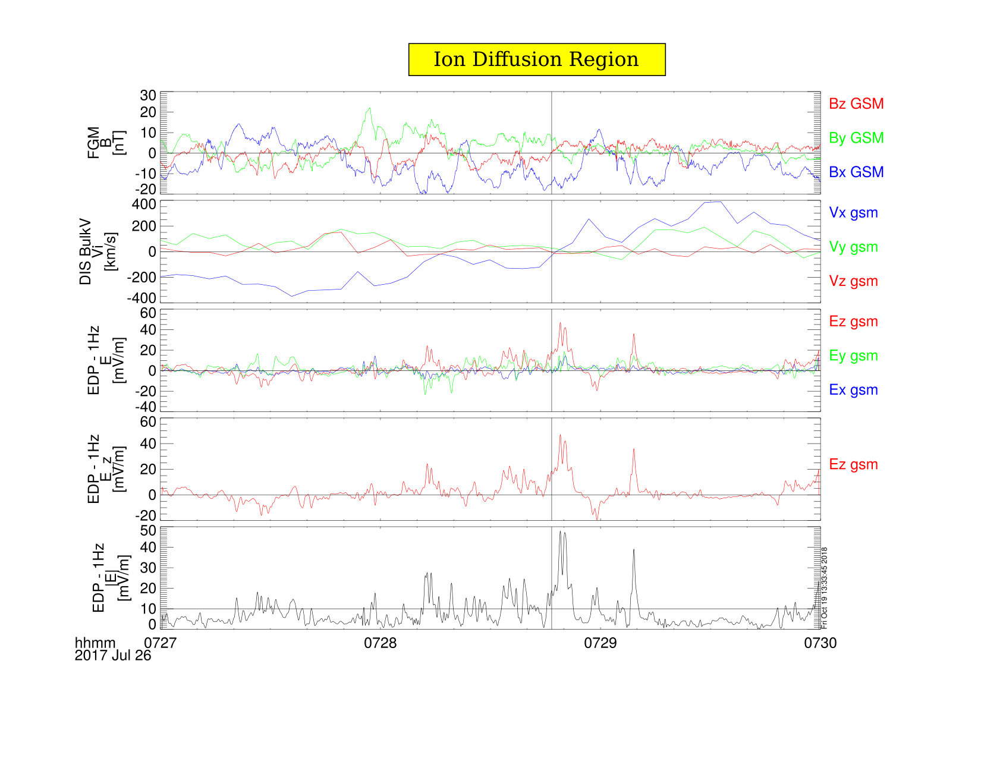
Task: Click the Vy gsm legend label
Action: point(853,247)
